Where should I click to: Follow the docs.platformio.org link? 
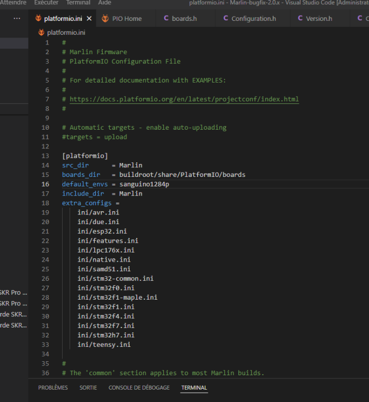[x=184, y=99]
